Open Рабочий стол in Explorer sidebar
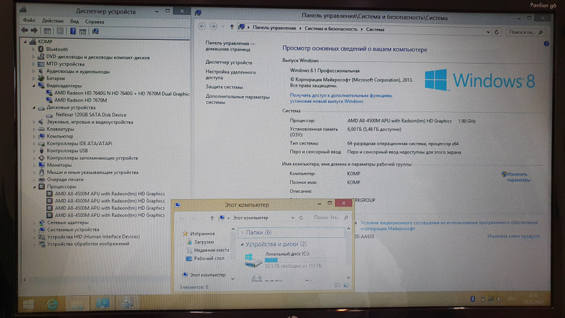This screenshot has height=318, width=565. coord(209,258)
